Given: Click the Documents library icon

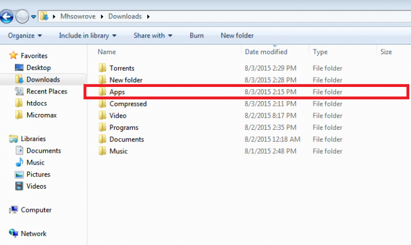Looking at the screenshot, I should click(19, 150).
